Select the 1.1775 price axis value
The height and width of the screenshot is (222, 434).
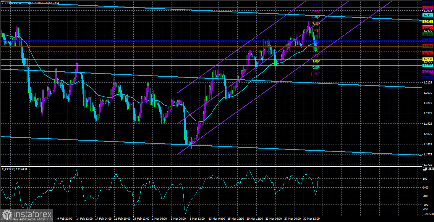point(427,154)
